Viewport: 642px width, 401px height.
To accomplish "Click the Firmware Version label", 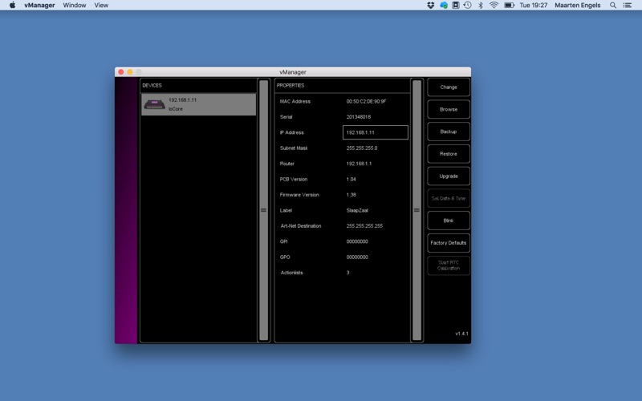I will (x=299, y=195).
